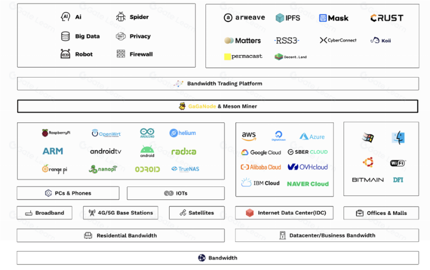
Task: Click the Matters logo
Action: 242,40
